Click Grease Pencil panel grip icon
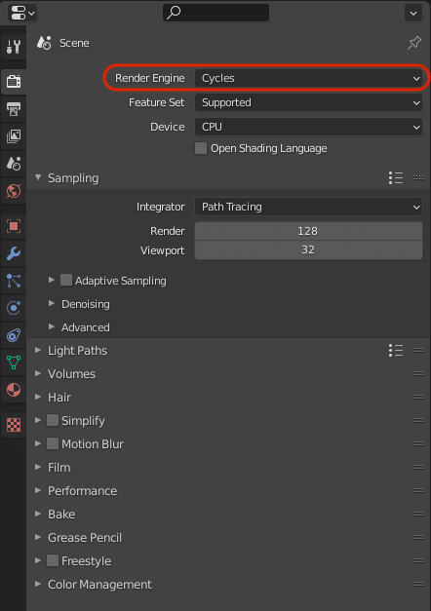Screen dimensions: 431x611 (418, 537)
